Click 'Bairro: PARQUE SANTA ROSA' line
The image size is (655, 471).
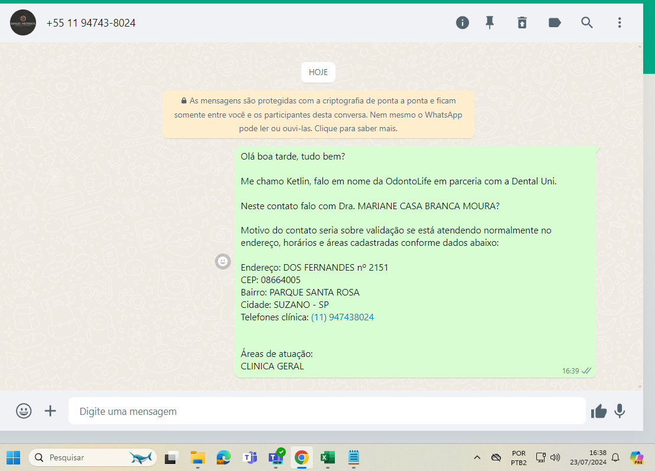[x=300, y=293]
